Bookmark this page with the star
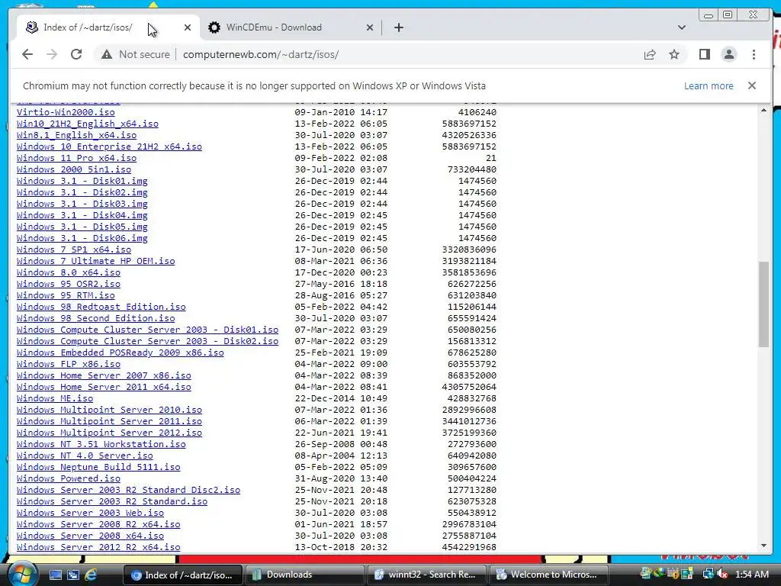This screenshot has width=781, height=586. [674, 54]
